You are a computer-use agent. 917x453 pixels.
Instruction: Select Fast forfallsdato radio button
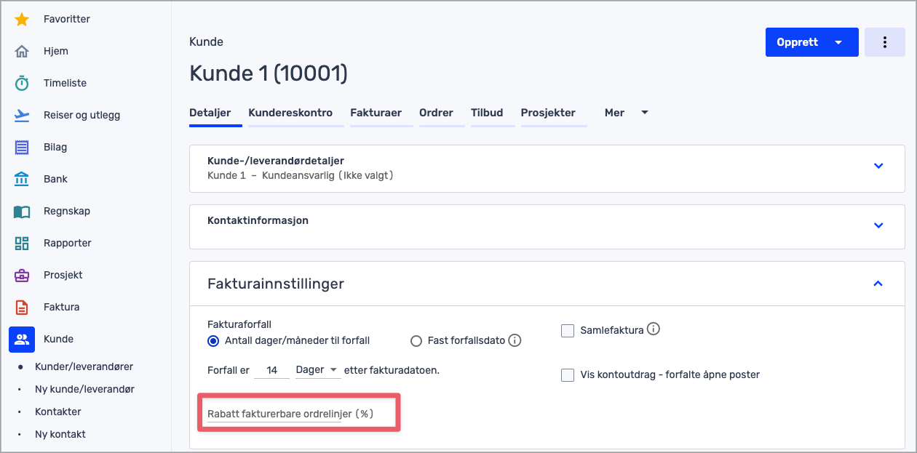[416, 341]
